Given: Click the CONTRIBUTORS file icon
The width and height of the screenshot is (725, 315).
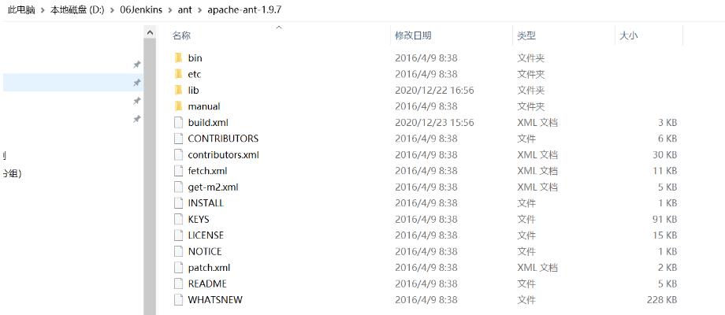Looking at the screenshot, I should (179, 139).
